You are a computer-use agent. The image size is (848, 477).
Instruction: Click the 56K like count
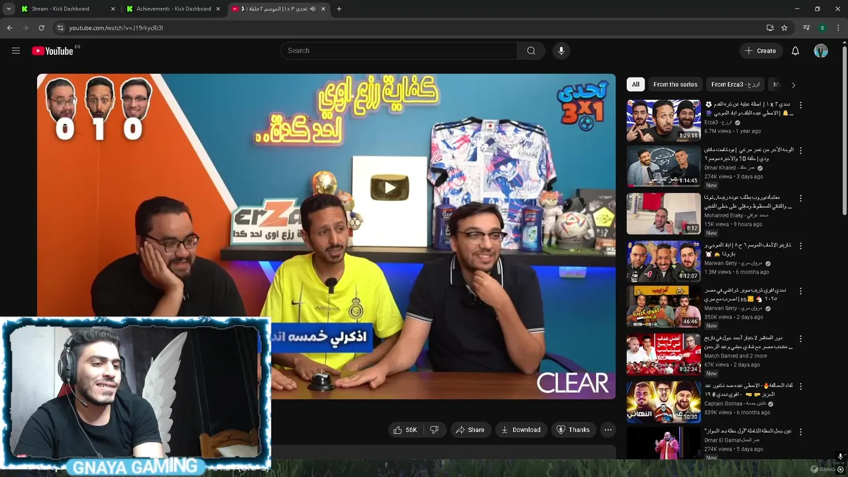(x=411, y=430)
